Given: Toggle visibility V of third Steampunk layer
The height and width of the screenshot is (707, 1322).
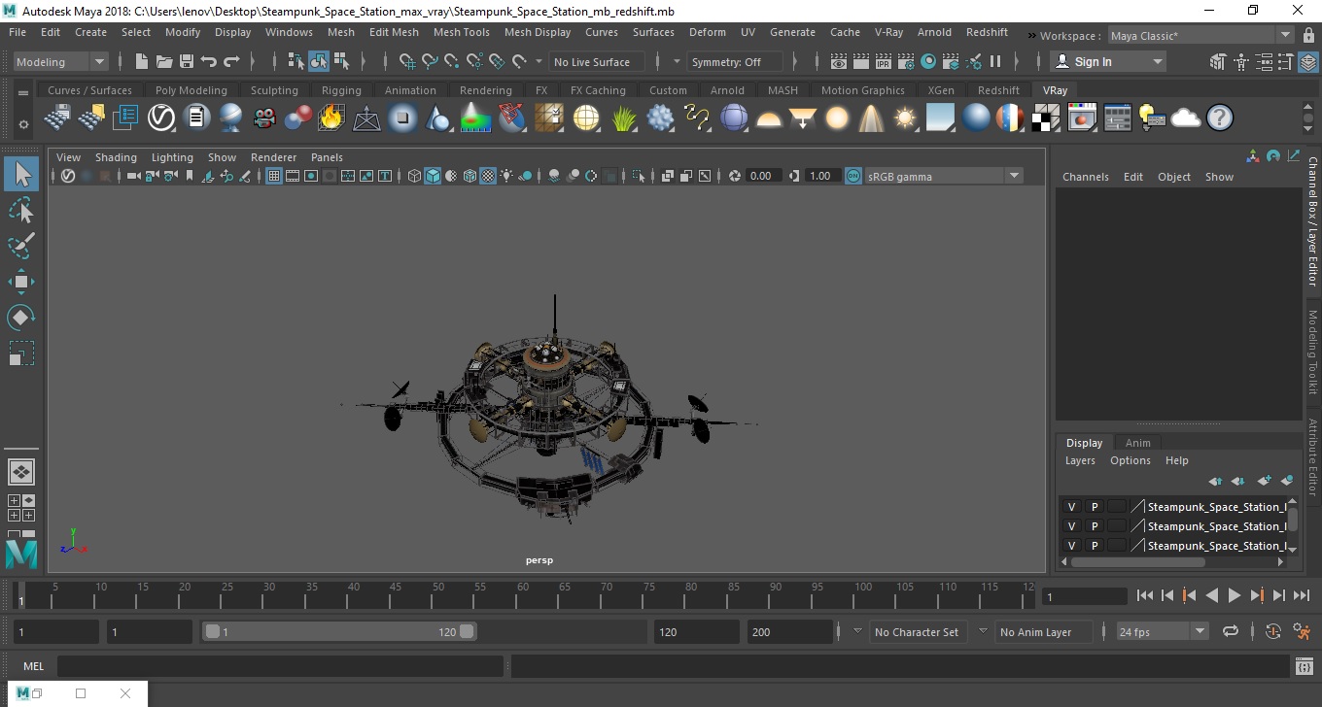Looking at the screenshot, I should (1072, 546).
